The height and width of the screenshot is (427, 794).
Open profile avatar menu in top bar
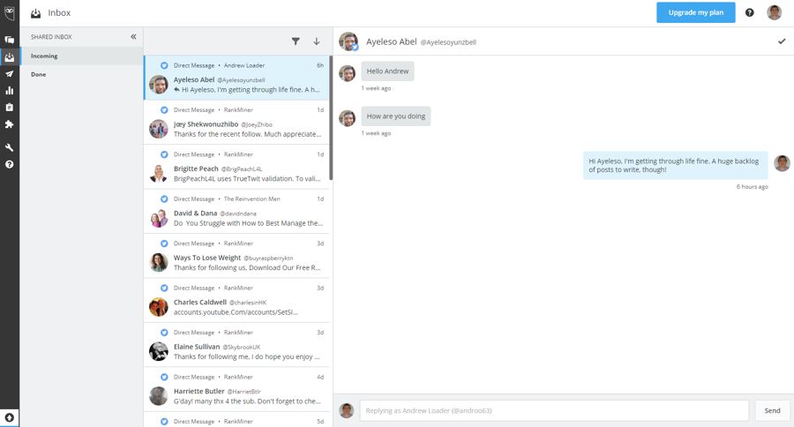pyautogui.click(x=775, y=12)
